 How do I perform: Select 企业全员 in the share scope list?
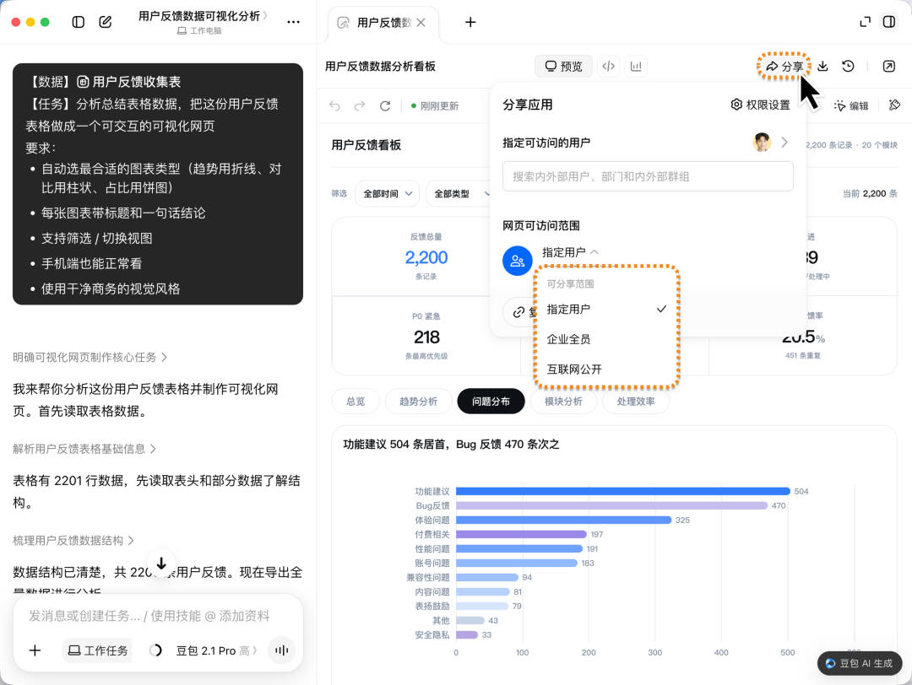point(605,339)
